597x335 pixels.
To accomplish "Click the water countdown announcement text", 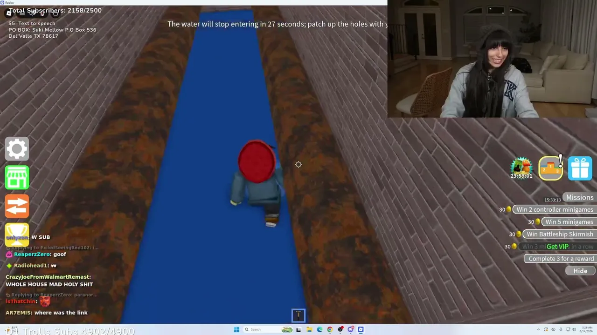I will (x=277, y=24).
